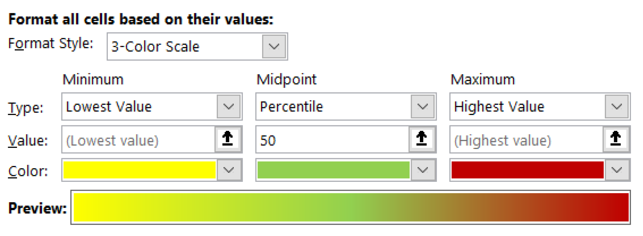
Task: Click the Midpoint value field showing 50
Action: click(x=332, y=140)
